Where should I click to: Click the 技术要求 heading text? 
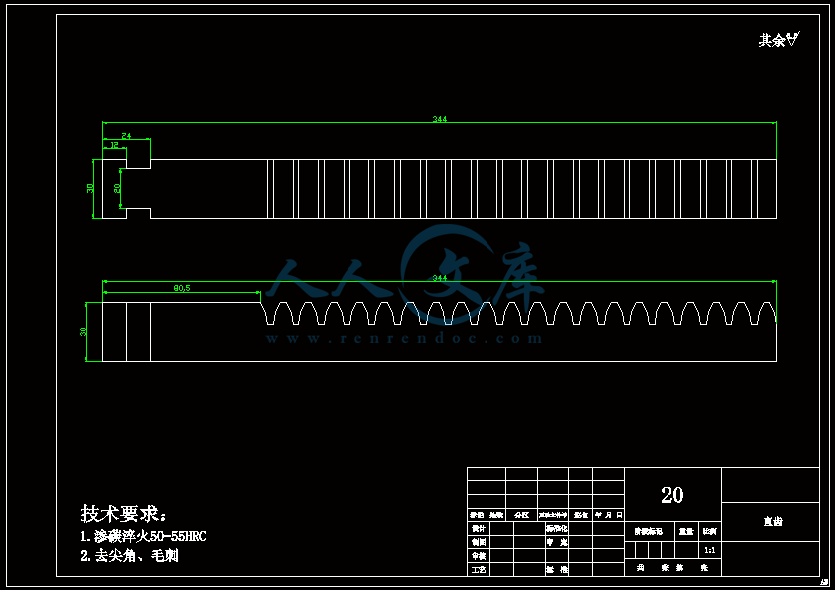pos(123,514)
